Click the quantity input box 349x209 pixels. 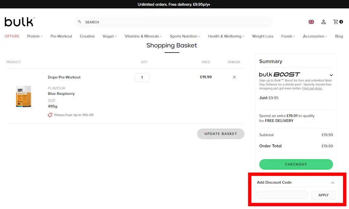tap(142, 77)
